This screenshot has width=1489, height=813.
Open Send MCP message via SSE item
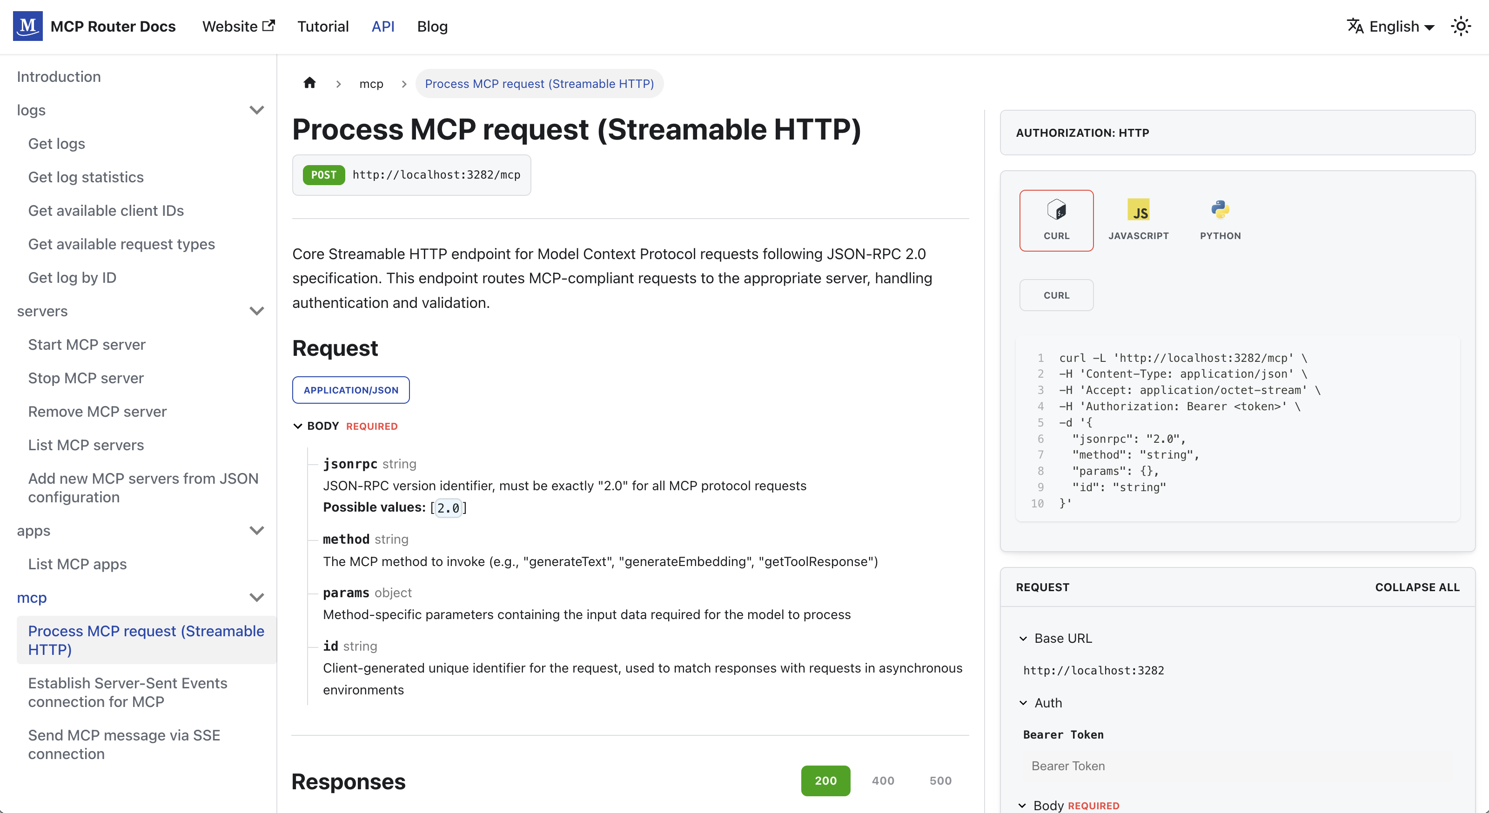pos(124,744)
